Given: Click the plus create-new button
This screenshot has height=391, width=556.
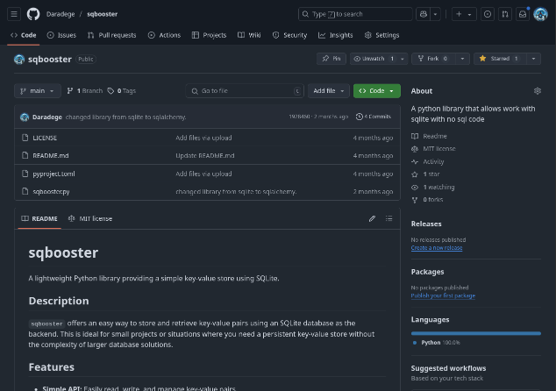Looking at the screenshot, I should [x=459, y=14].
